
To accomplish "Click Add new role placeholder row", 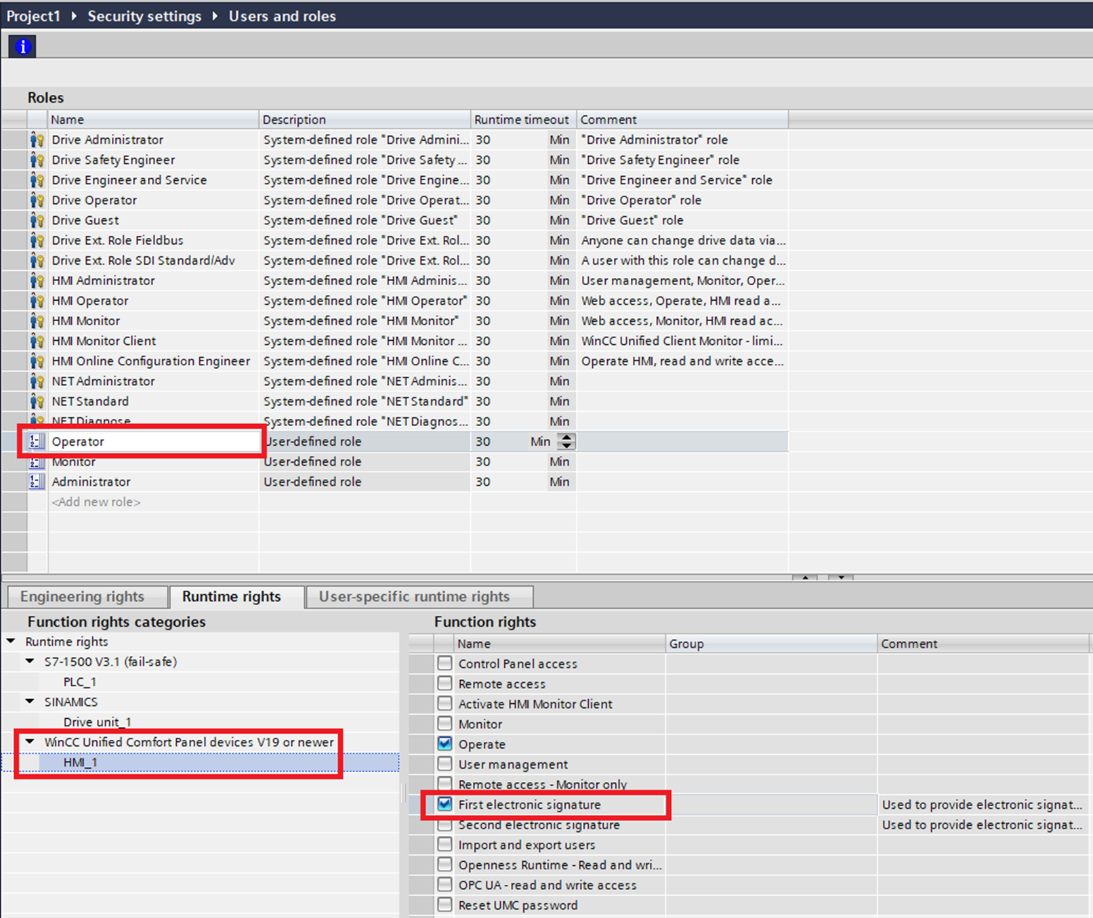I will click(96, 502).
